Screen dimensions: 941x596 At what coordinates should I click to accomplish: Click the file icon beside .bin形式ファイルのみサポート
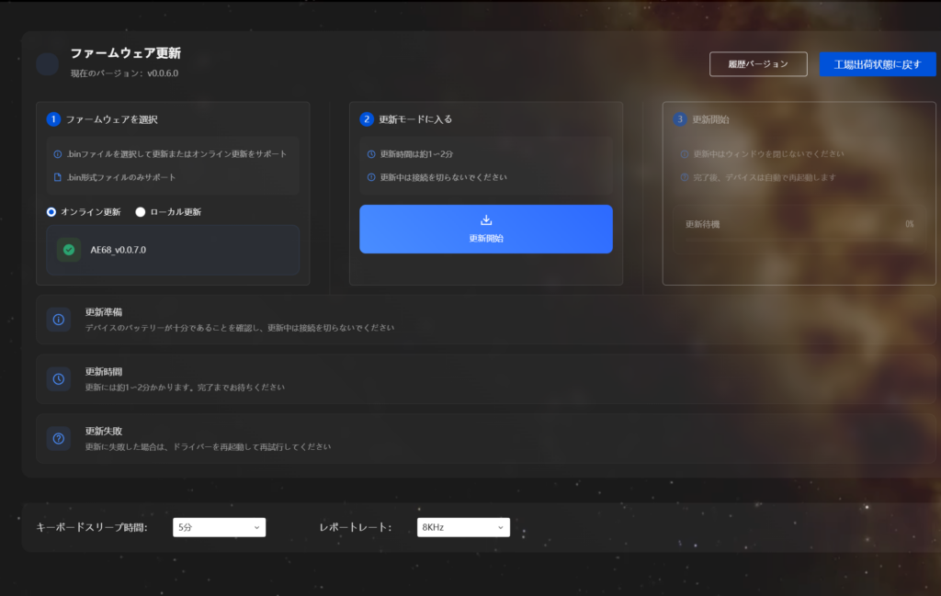point(58,177)
